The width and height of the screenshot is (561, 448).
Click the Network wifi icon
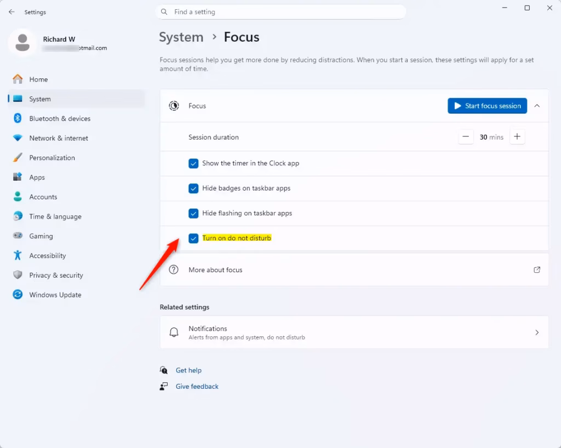[x=18, y=137]
